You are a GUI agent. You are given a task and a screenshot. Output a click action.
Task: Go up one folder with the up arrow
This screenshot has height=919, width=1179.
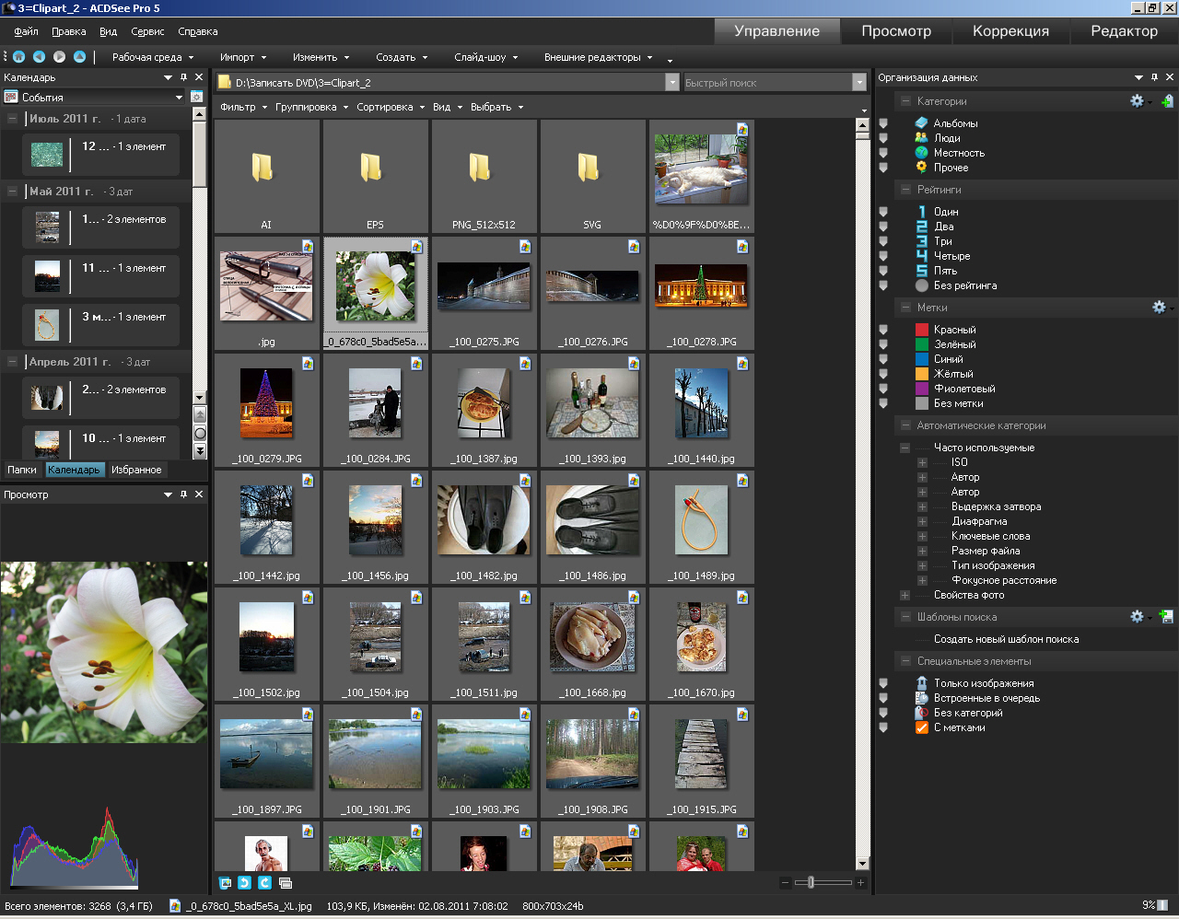79,57
